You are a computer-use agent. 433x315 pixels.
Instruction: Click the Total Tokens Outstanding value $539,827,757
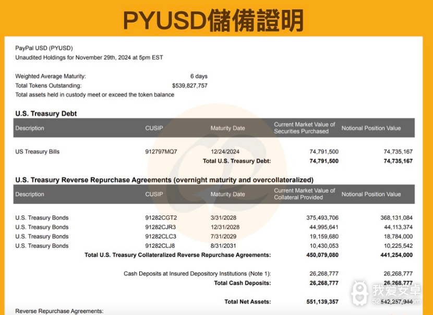coord(189,86)
